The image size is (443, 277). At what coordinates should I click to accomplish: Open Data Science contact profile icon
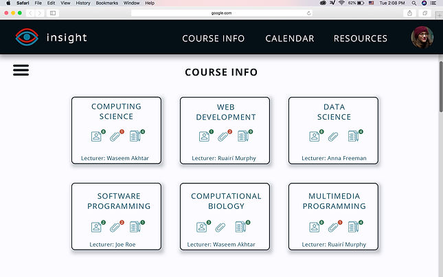pyautogui.click(x=315, y=137)
